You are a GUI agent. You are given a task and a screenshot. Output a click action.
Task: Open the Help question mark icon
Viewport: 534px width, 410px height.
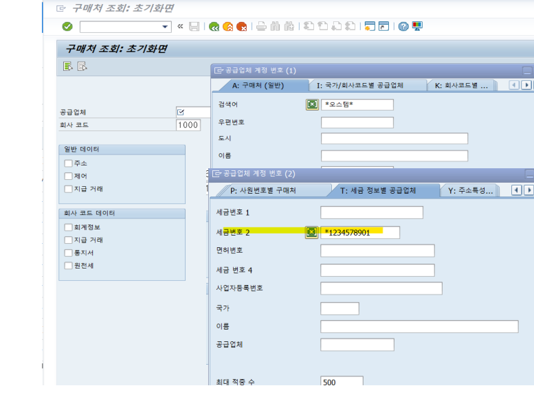coord(403,27)
